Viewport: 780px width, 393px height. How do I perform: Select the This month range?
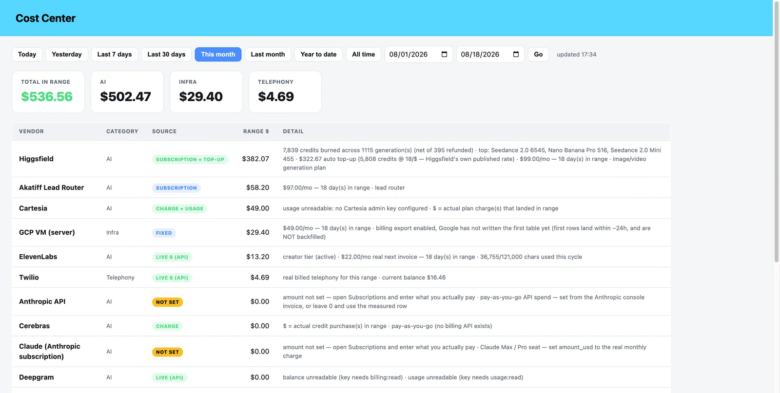pyautogui.click(x=218, y=55)
